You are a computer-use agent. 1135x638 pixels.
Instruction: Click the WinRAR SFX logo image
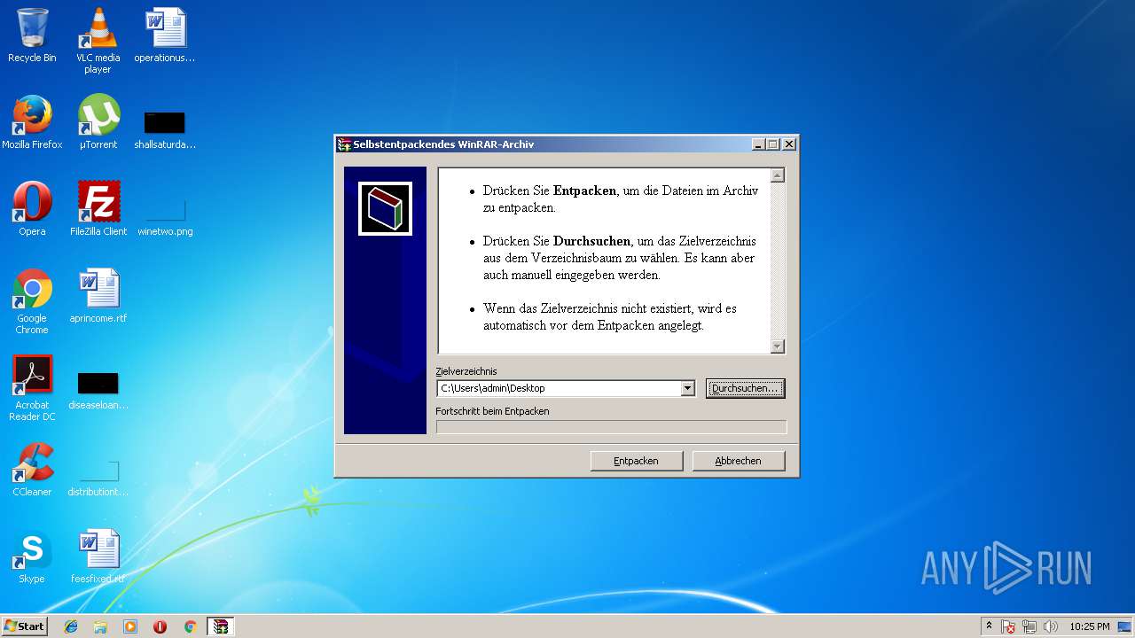[x=385, y=208]
